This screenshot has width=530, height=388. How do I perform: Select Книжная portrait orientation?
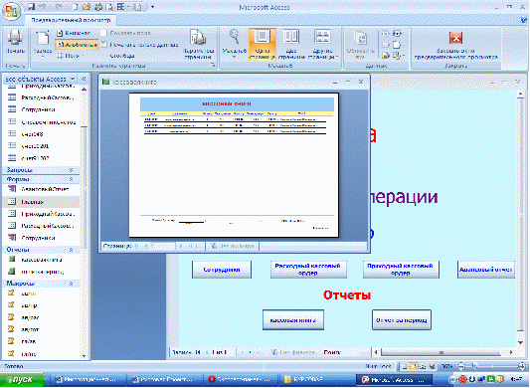(74, 33)
